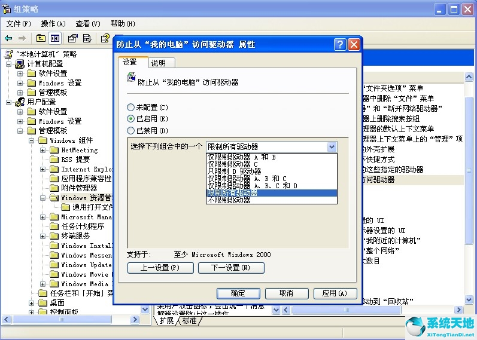Click the 取消 button

coord(287,293)
